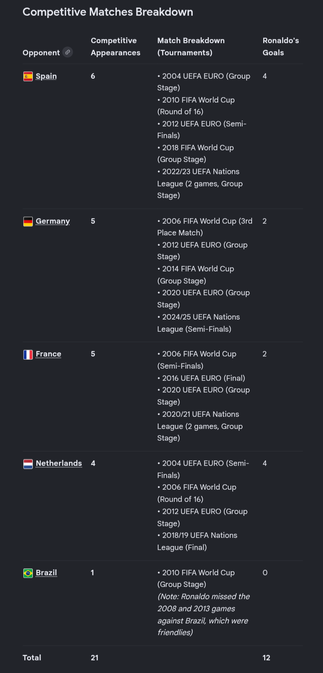Screen dimensions: 323x673
Task: Click the Germany flag icon
Action: point(28,221)
